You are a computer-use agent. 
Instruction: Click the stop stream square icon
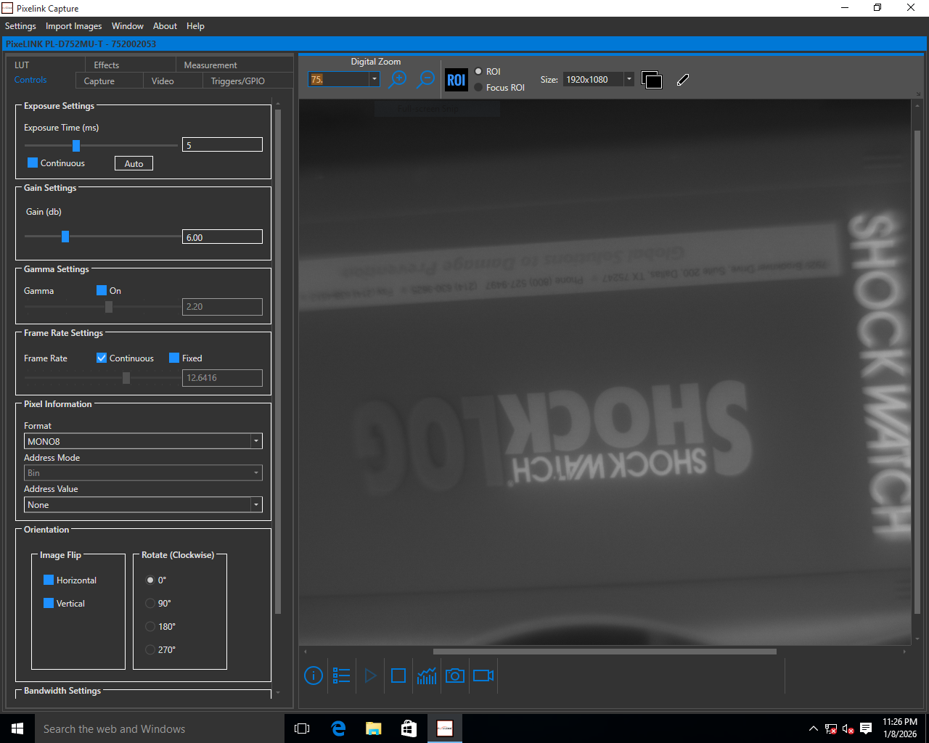coord(398,676)
